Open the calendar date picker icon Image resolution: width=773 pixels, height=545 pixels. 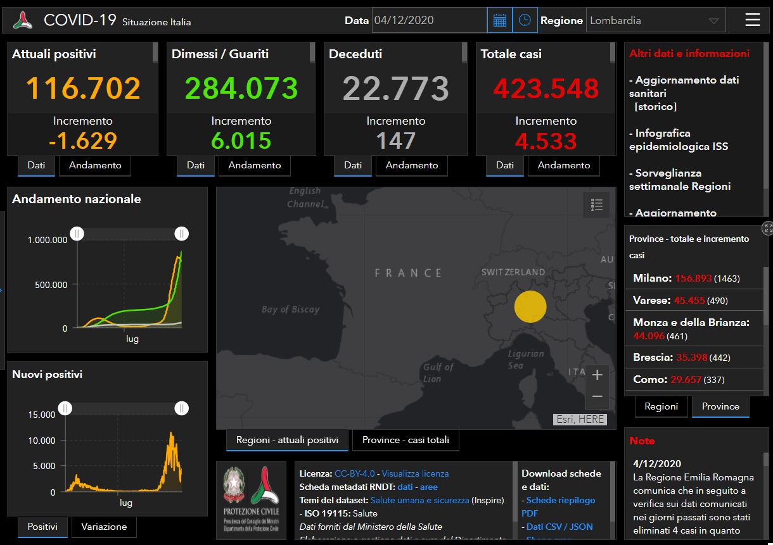499,20
